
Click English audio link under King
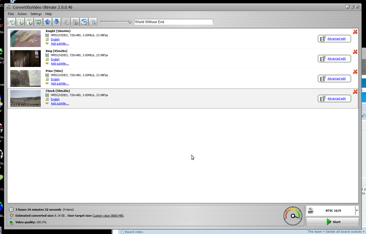pos(55,59)
